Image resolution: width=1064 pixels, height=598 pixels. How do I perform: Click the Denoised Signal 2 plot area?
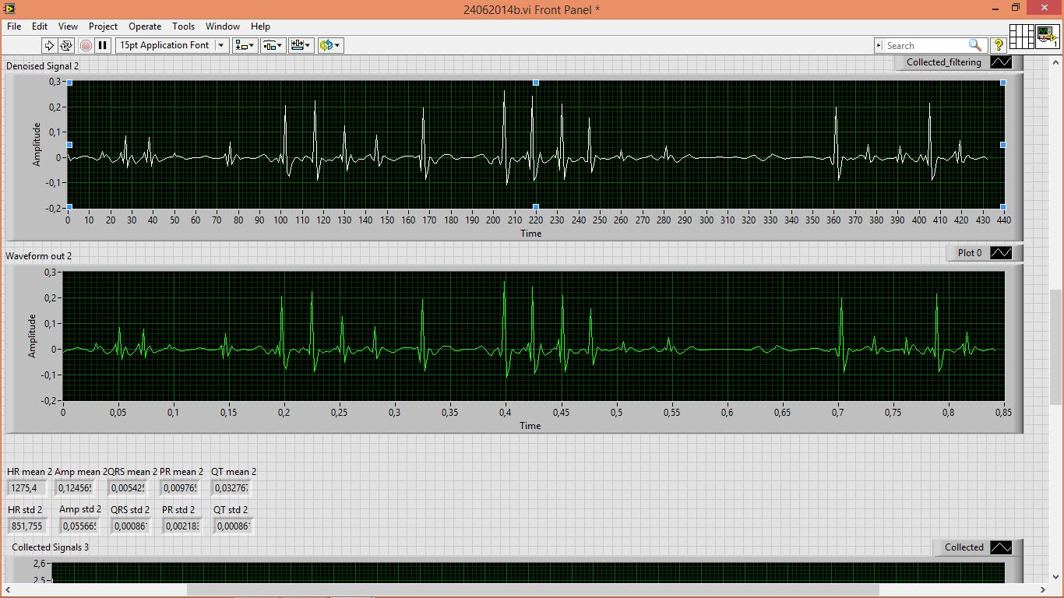pos(536,144)
